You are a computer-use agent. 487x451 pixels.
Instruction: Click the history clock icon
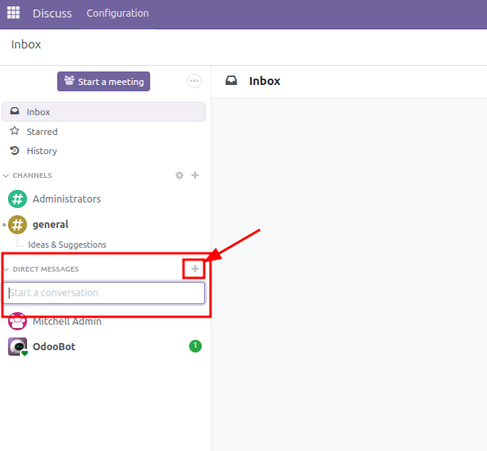point(14,151)
